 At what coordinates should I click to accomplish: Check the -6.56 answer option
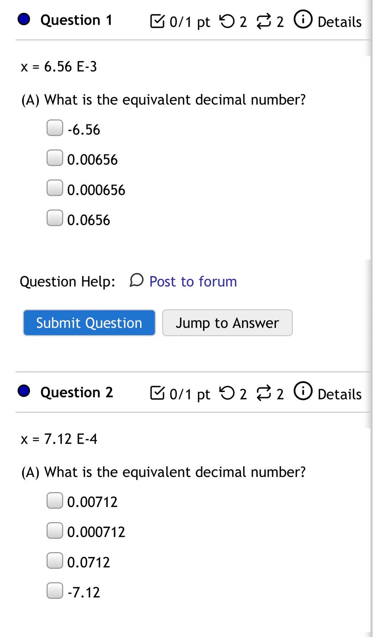tap(55, 128)
